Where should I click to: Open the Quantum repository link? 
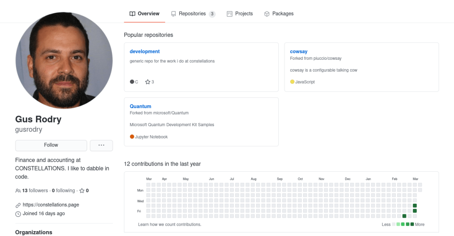click(x=140, y=106)
